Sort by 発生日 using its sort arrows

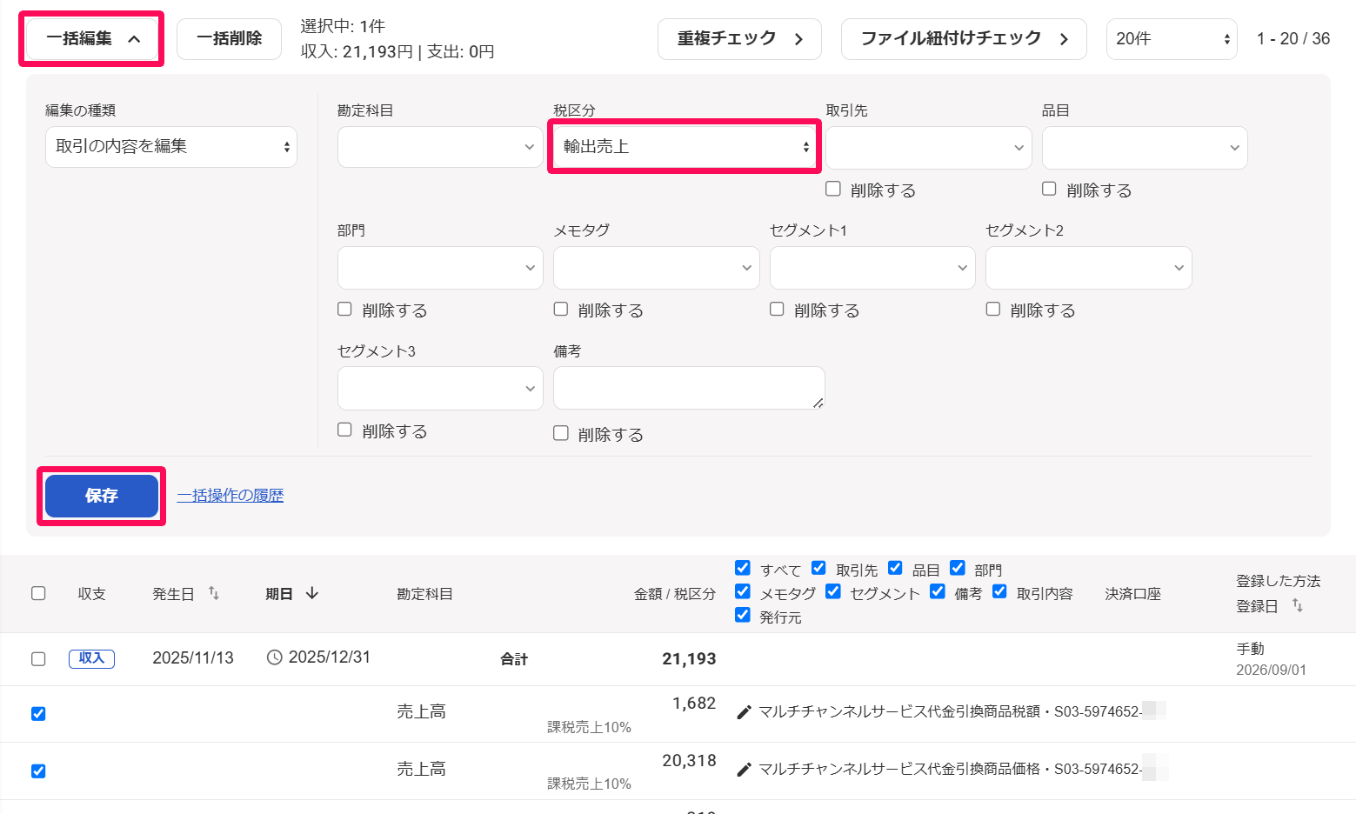(214, 593)
